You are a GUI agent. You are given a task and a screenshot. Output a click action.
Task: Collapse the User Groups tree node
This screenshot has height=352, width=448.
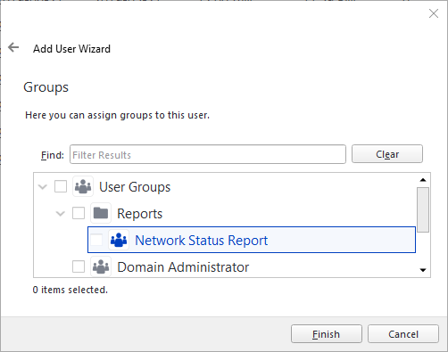pos(43,187)
